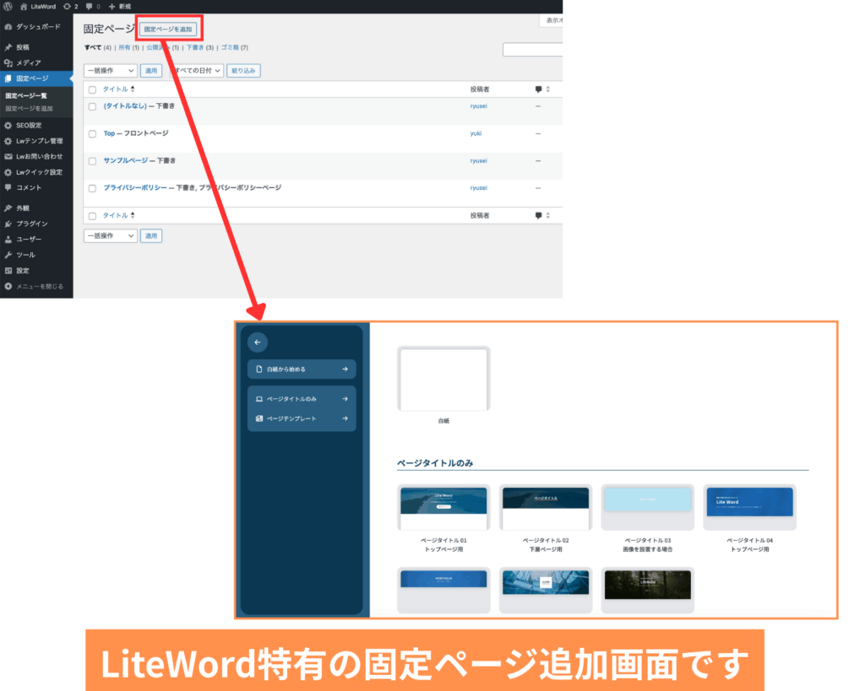Open ダッシュボード via its gauge icon

point(8,26)
